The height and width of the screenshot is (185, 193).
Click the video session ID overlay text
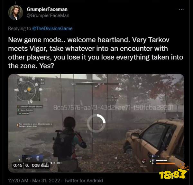113,108
